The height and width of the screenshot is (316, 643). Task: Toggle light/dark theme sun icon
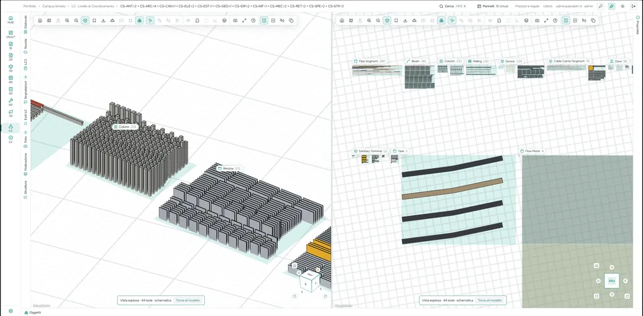(623, 7)
